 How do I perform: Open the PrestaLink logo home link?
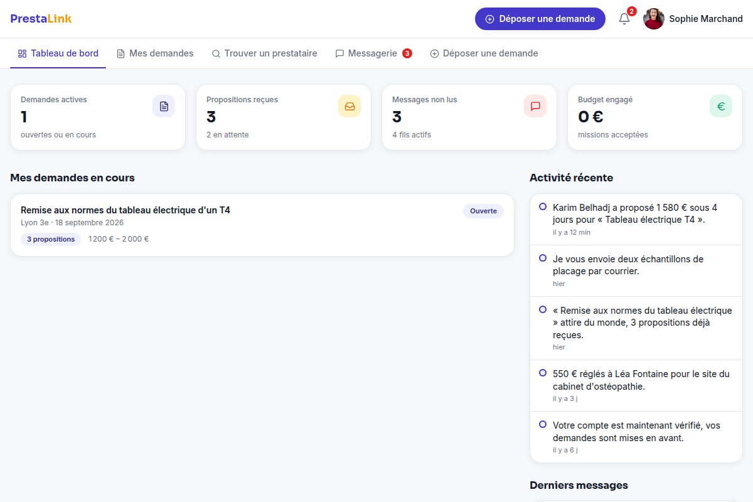(x=41, y=19)
